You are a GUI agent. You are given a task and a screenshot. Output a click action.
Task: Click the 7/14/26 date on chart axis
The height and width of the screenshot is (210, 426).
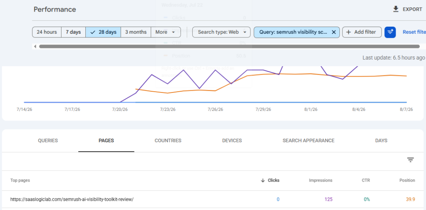point(25,109)
